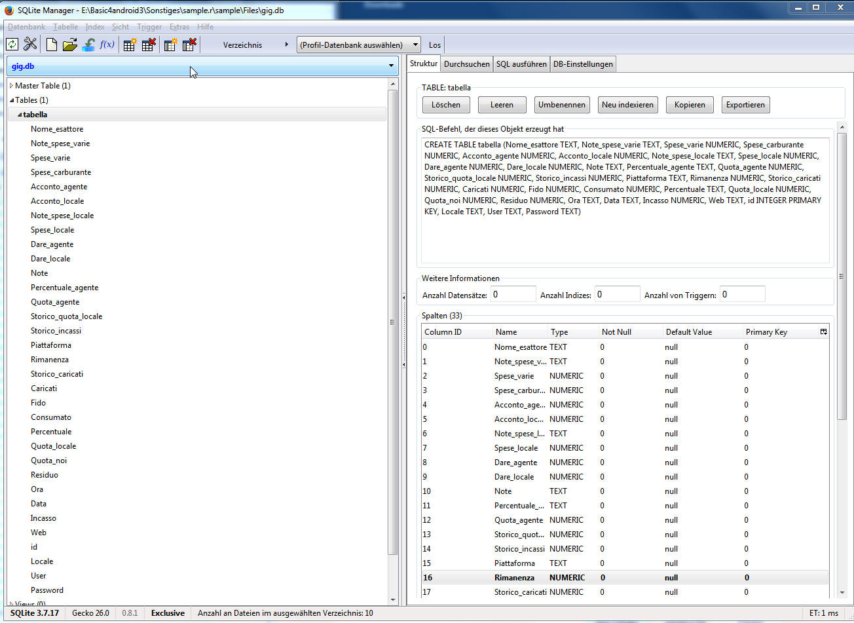
Task: Click the Anzahl von Triggern field
Action: (x=742, y=295)
